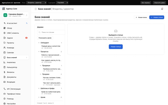Open the Agency Core grid logo
Viewport: 168px width, 105px height.
[x=3, y=9]
